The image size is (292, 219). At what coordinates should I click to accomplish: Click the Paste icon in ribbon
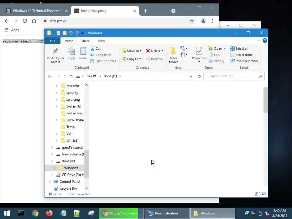point(83,51)
